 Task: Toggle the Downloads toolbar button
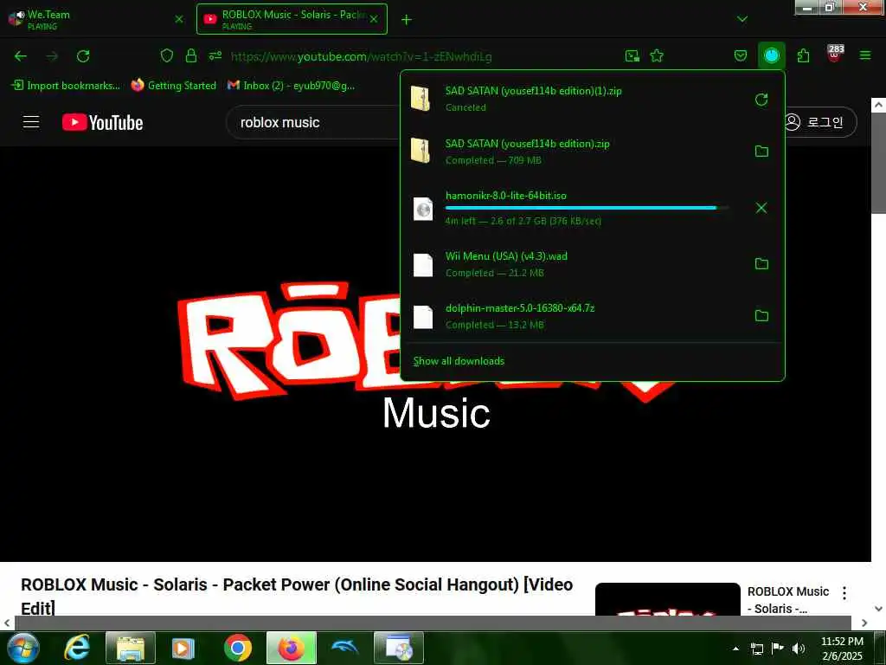click(771, 55)
